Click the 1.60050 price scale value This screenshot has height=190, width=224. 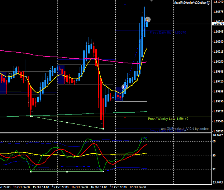[218, 62]
